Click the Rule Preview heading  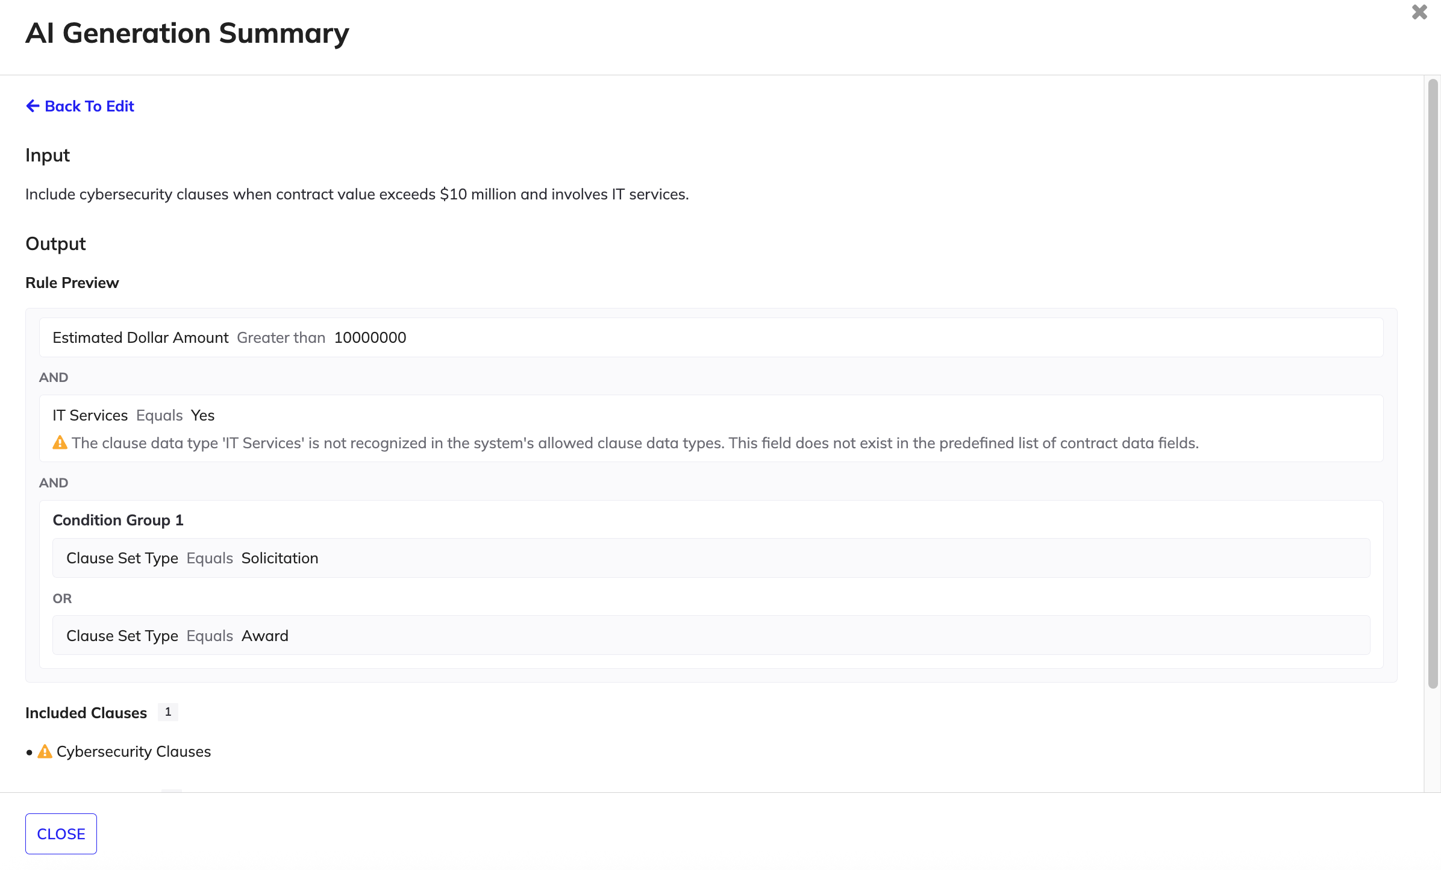pyautogui.click(x=72, y=283)
